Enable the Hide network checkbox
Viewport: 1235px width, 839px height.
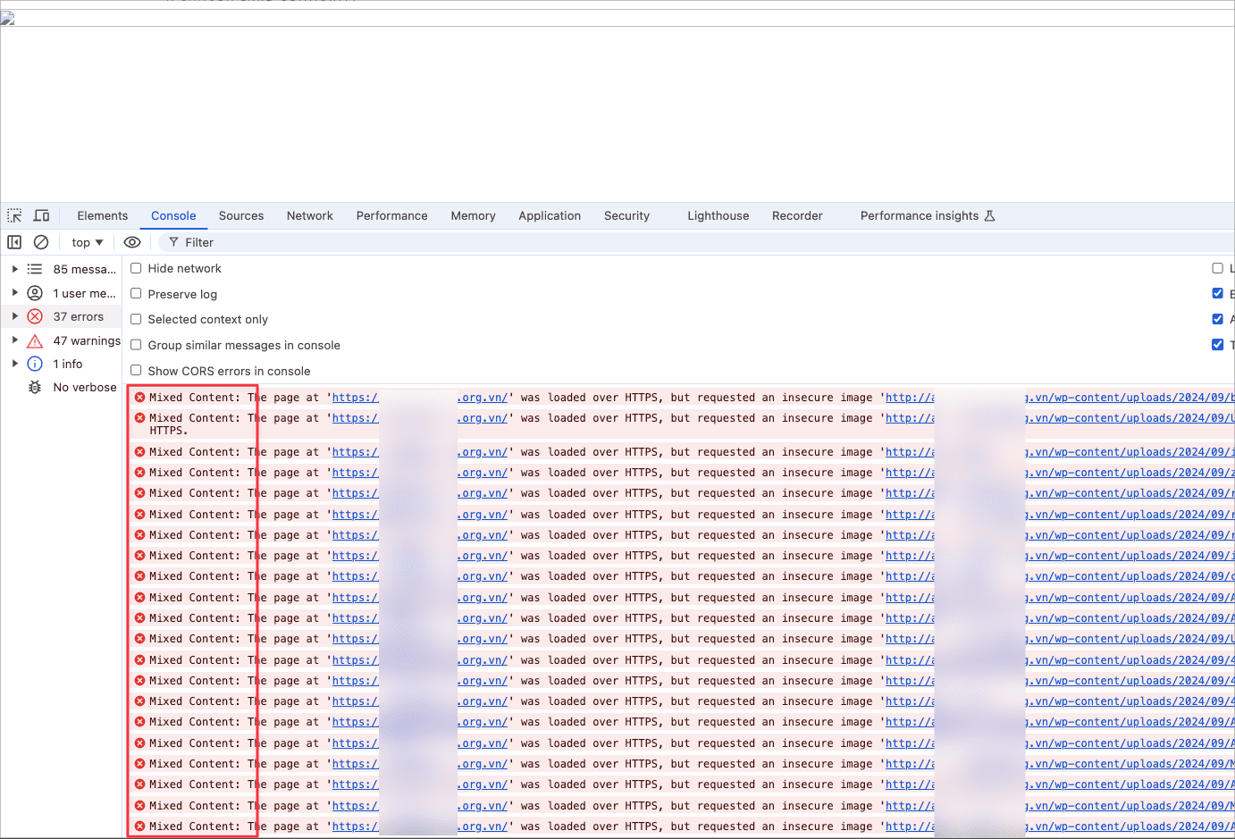coord(136,268)
